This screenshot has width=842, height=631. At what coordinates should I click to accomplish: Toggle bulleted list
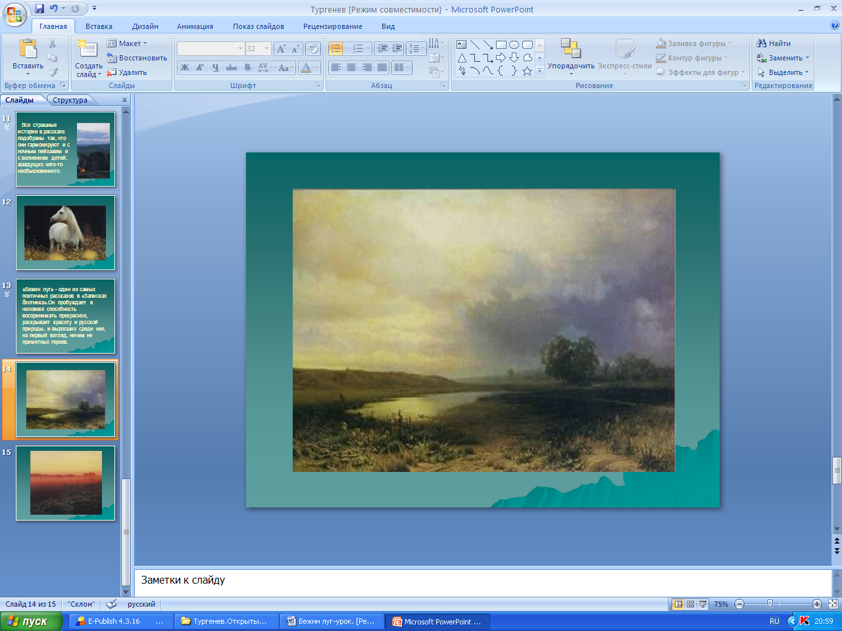(x=336, y=49)
